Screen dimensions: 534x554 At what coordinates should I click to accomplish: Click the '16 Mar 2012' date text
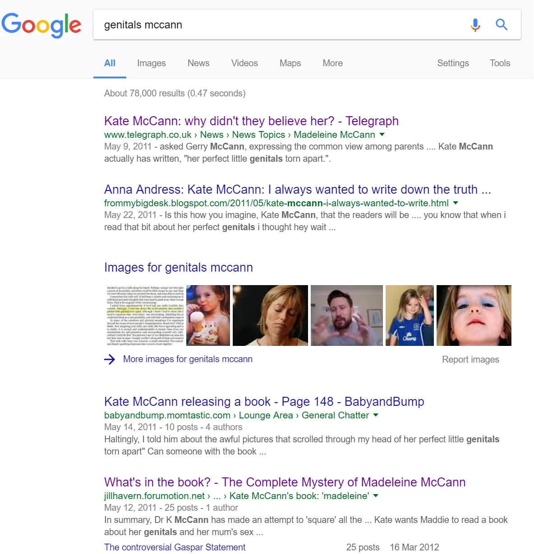click(414, 547)
